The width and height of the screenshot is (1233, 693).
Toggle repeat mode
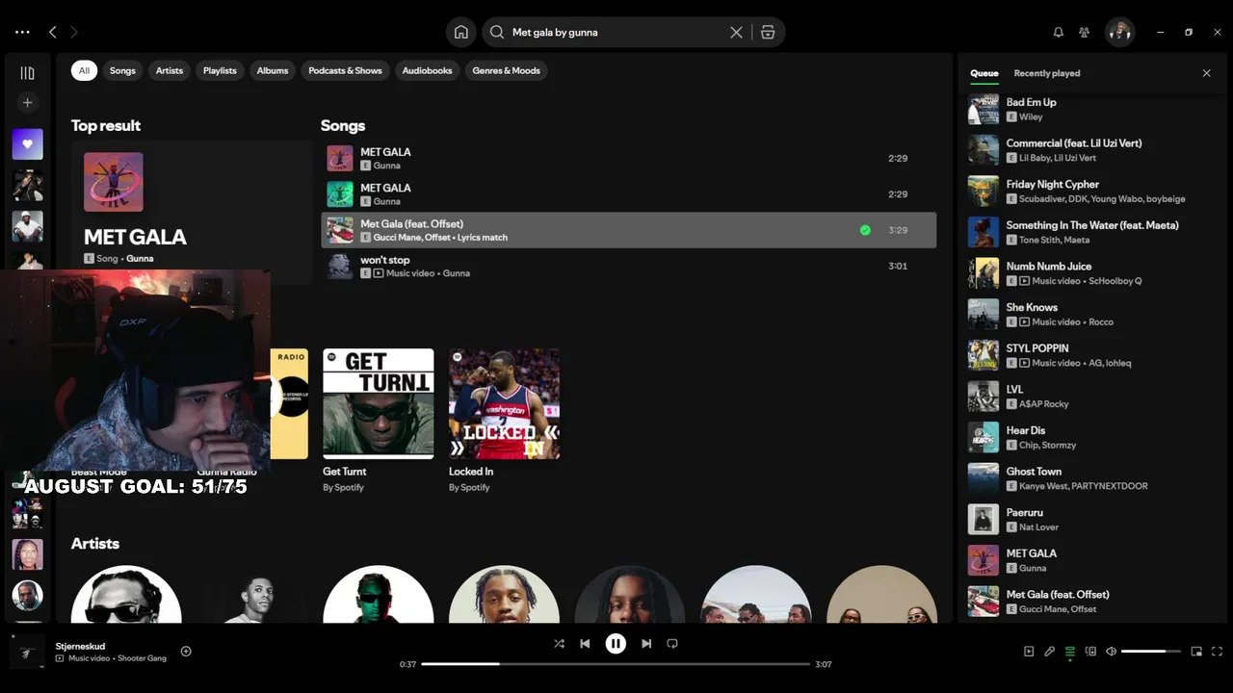point(672,643)
